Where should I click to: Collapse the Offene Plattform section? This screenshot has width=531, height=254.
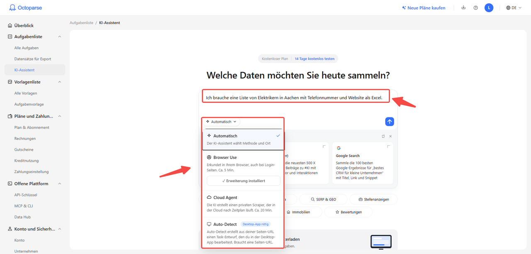[x=59, y=183]
